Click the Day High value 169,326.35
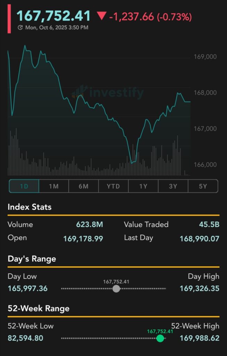Screen dimensions: 227x356 point(200,289)
